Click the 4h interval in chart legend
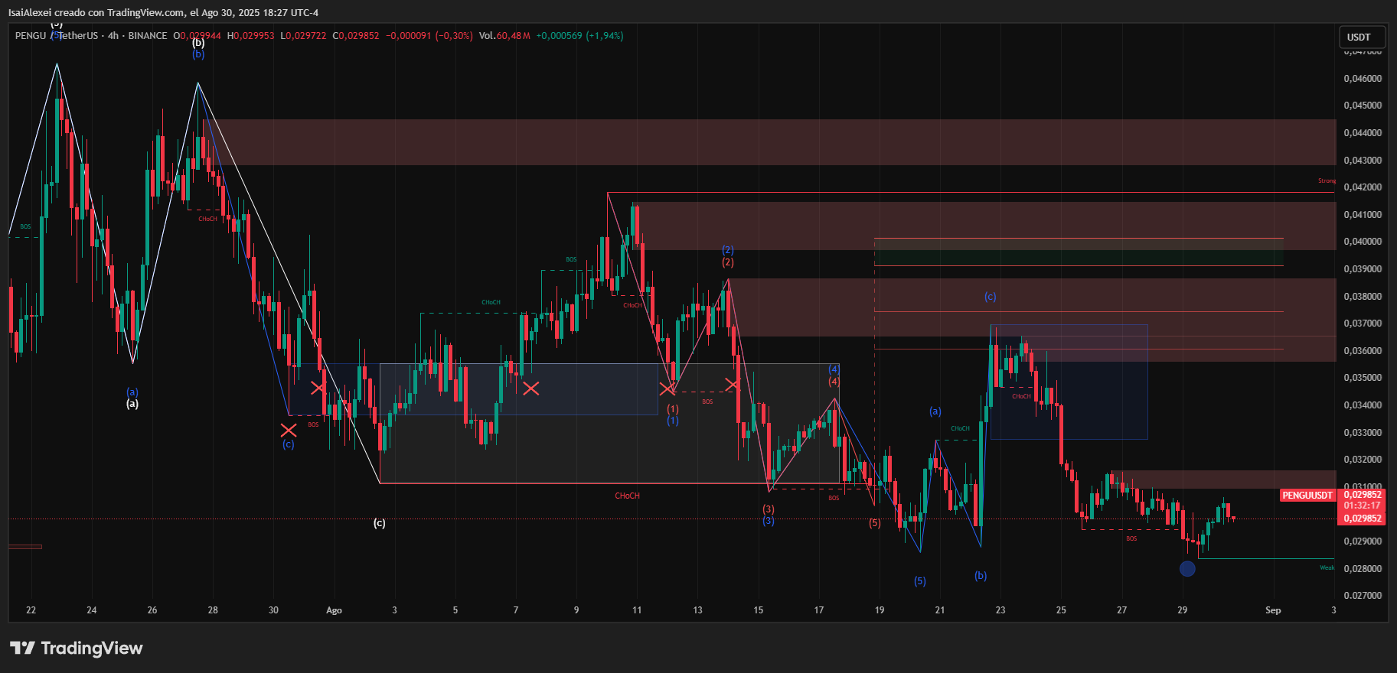This screenshot has height=673, width=1397. point(113,36)
